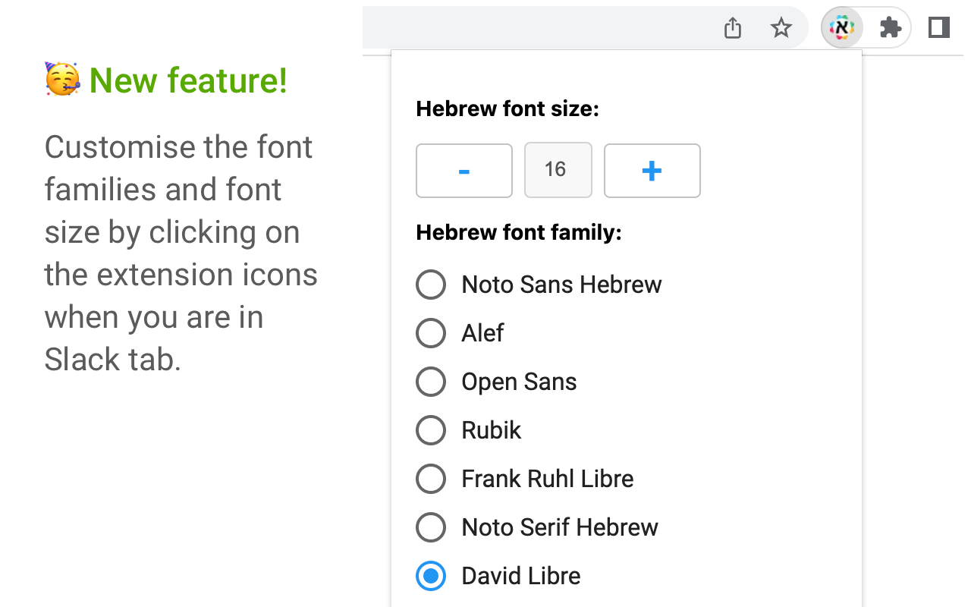Open the browser Extensions puzzle piece menu
971x607 pixels.
click(x=890, y=27)
